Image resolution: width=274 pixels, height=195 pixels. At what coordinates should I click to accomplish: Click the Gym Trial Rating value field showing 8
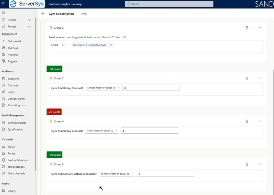(151, 88)
